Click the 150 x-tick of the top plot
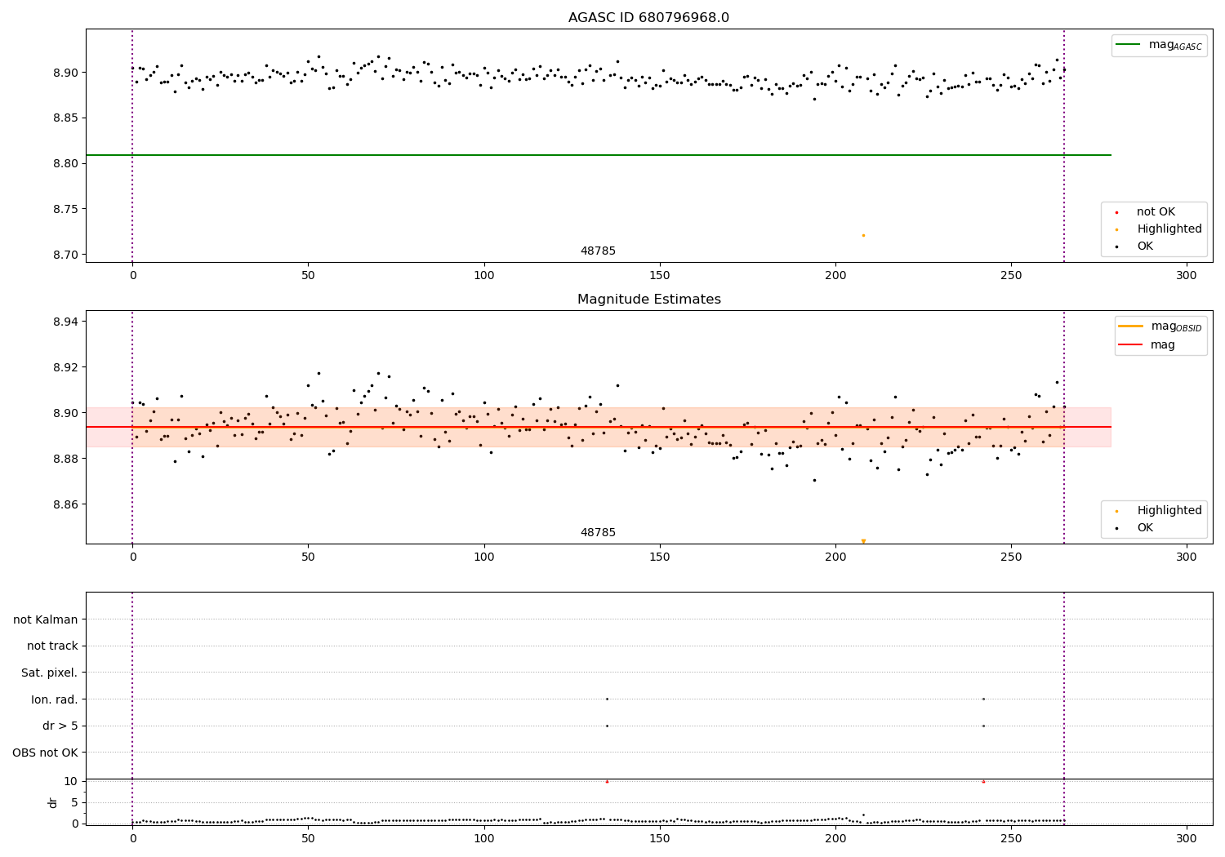Viewport: 1225px width, 857px height. click(660, 276)
